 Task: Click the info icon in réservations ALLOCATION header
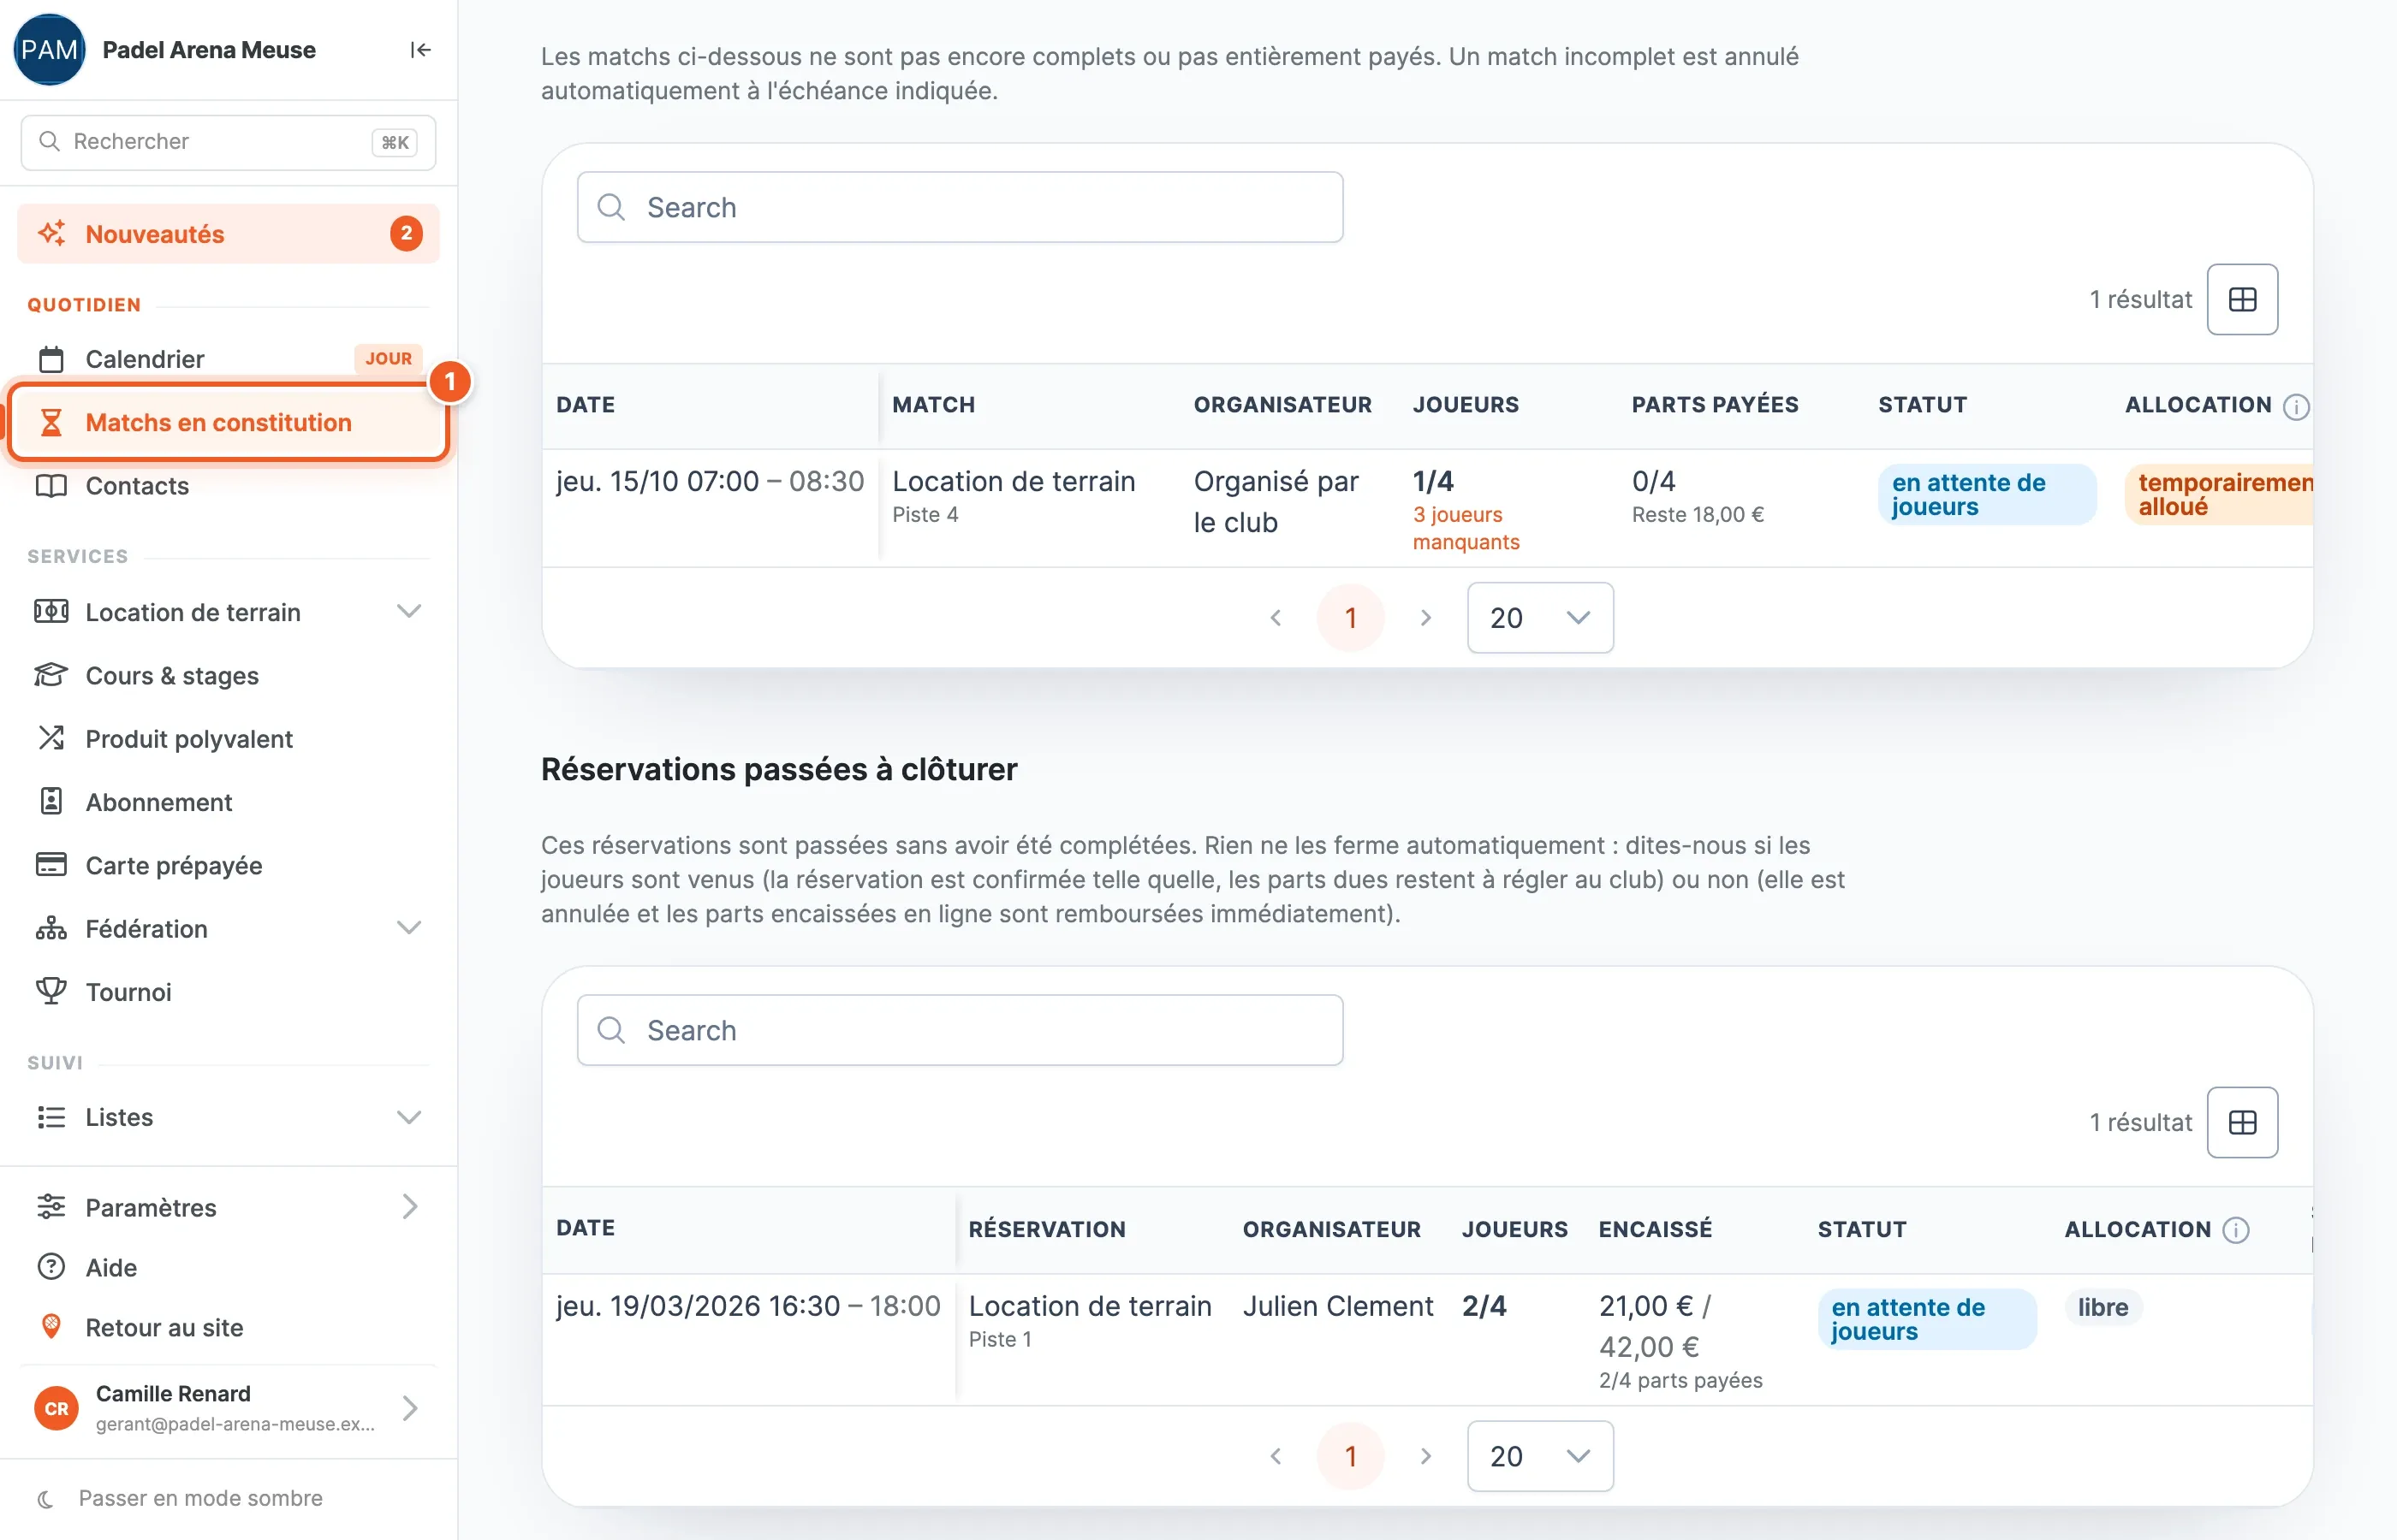point(2235,1229)
